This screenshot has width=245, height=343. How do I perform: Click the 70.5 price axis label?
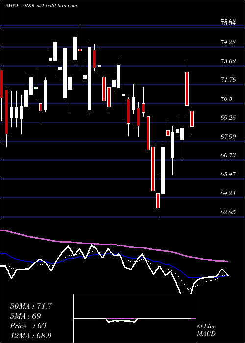pyautogui.click(x=227, y=98)
